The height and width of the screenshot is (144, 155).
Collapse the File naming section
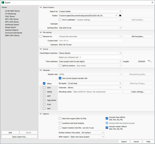(41, 32)
